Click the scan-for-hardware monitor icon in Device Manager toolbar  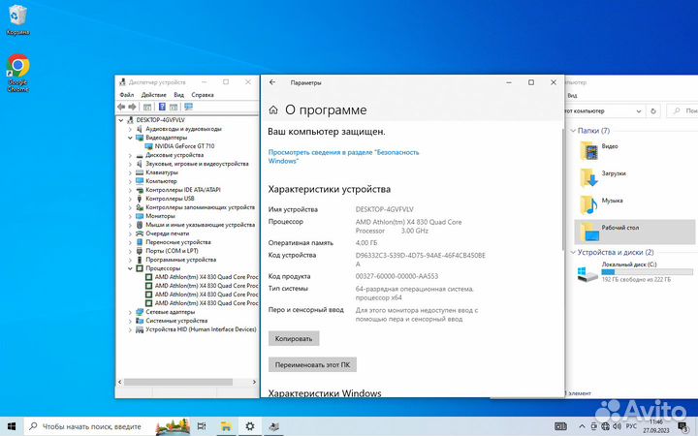click(x=188, y=107)
